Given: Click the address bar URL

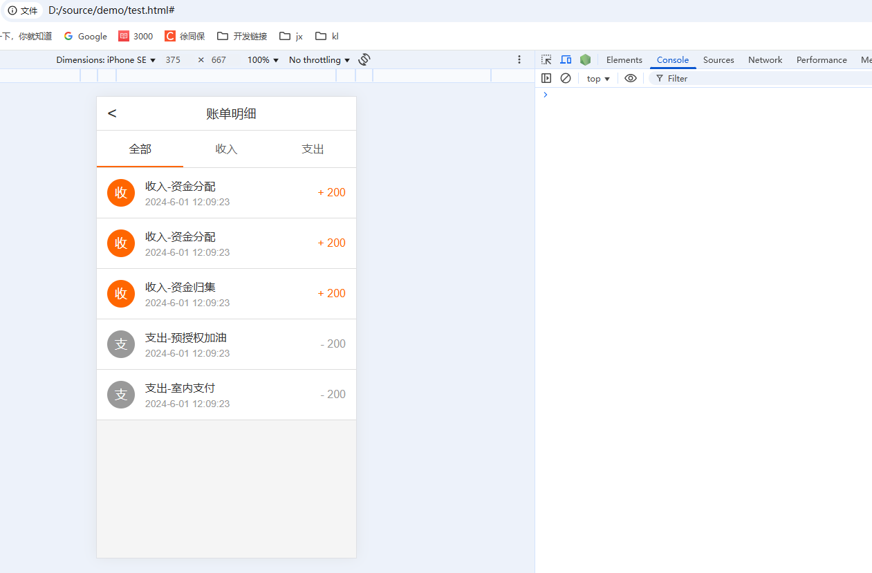Looking at the screenshot, I should (x=111, y=10).
